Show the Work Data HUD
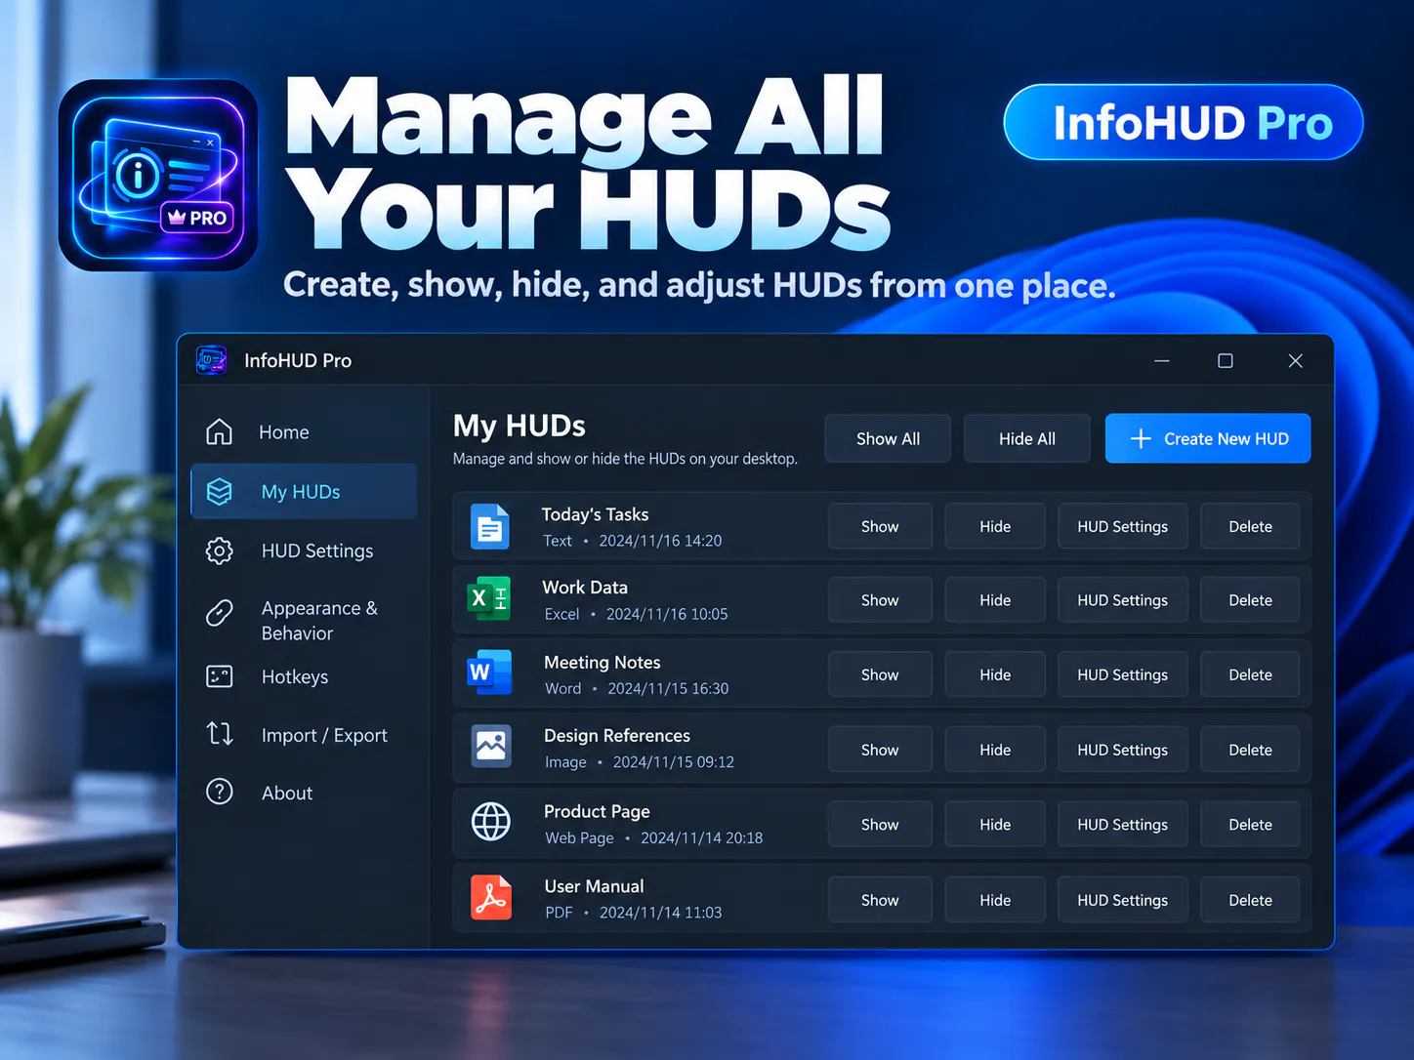The height and width of the screenshot is (1060, 1414). (880, 600)
